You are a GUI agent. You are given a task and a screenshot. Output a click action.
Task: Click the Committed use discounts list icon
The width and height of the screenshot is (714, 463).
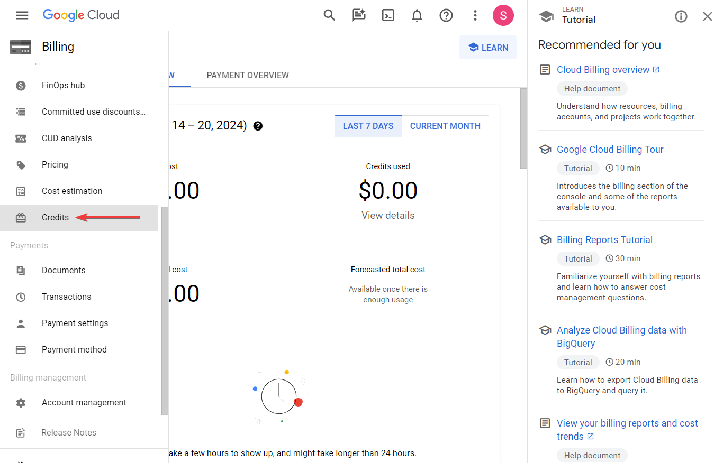(x=21, y=112)
